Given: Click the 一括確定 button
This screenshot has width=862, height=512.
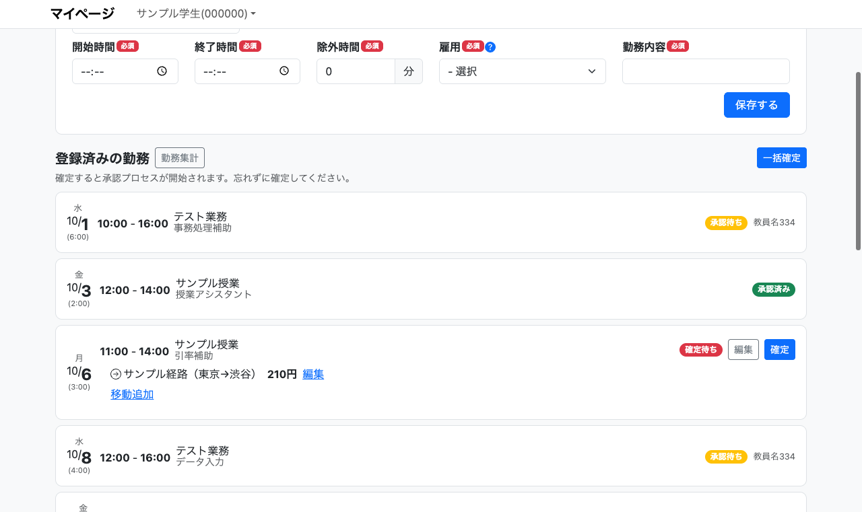Looking at the screenshot, I should click(781, 158).
